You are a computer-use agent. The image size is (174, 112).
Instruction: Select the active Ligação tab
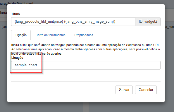pos(21,35)
